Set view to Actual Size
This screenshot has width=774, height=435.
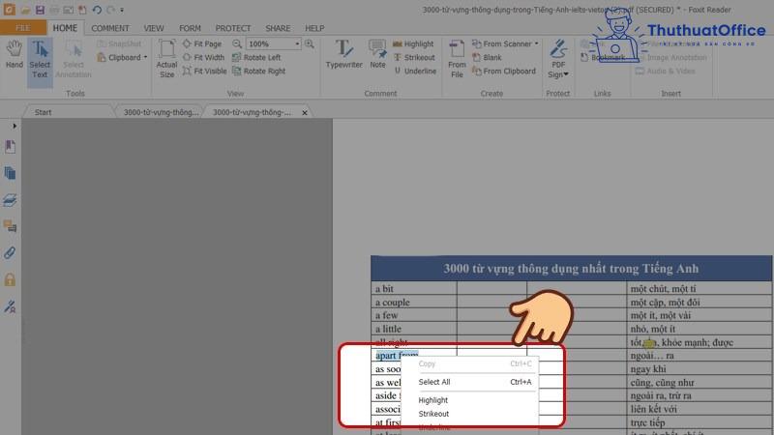pos(166,59)
